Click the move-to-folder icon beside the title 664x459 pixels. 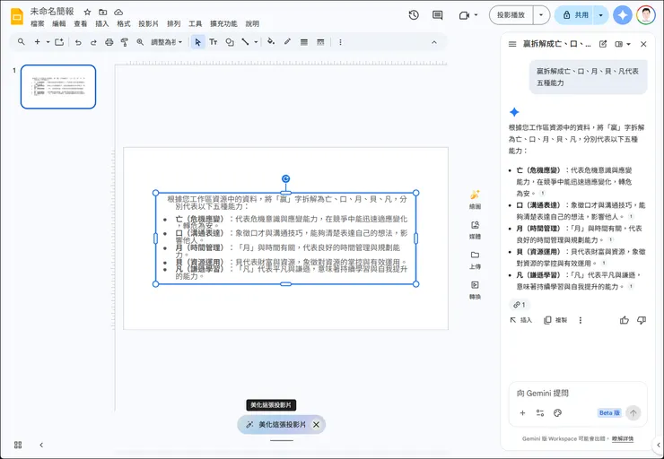point(103,12)
